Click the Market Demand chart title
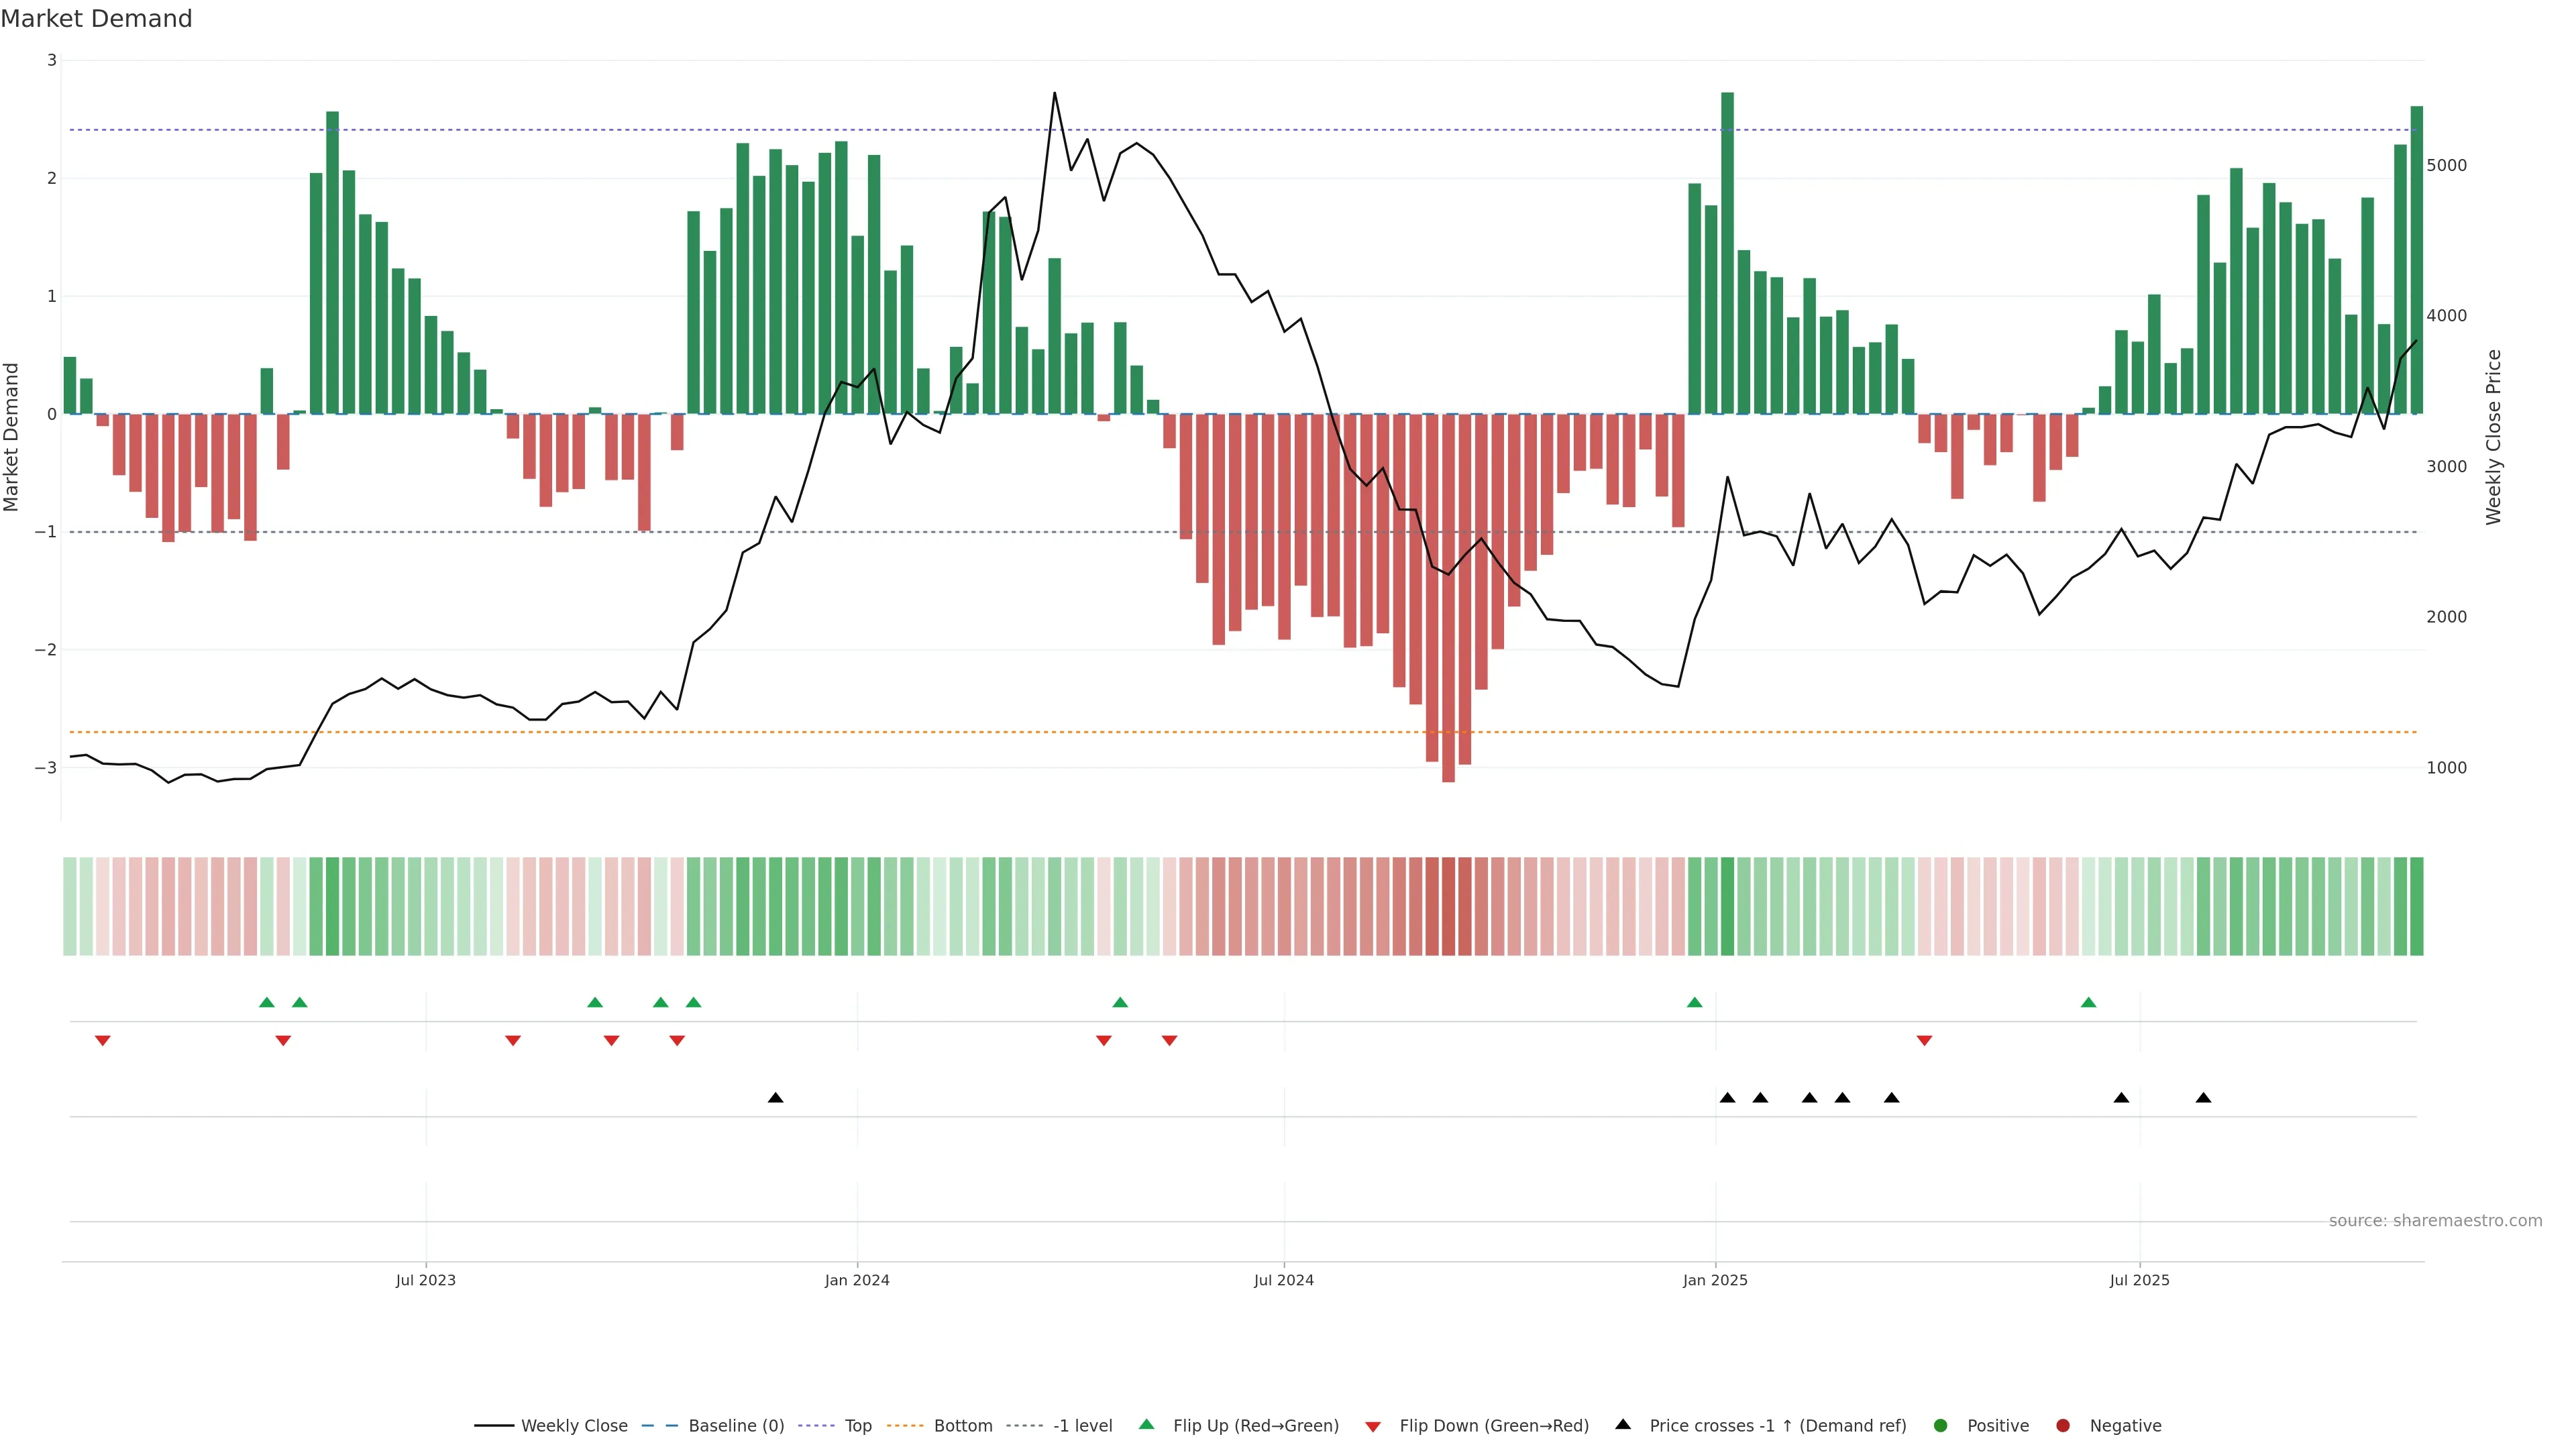 coord(96,19)
